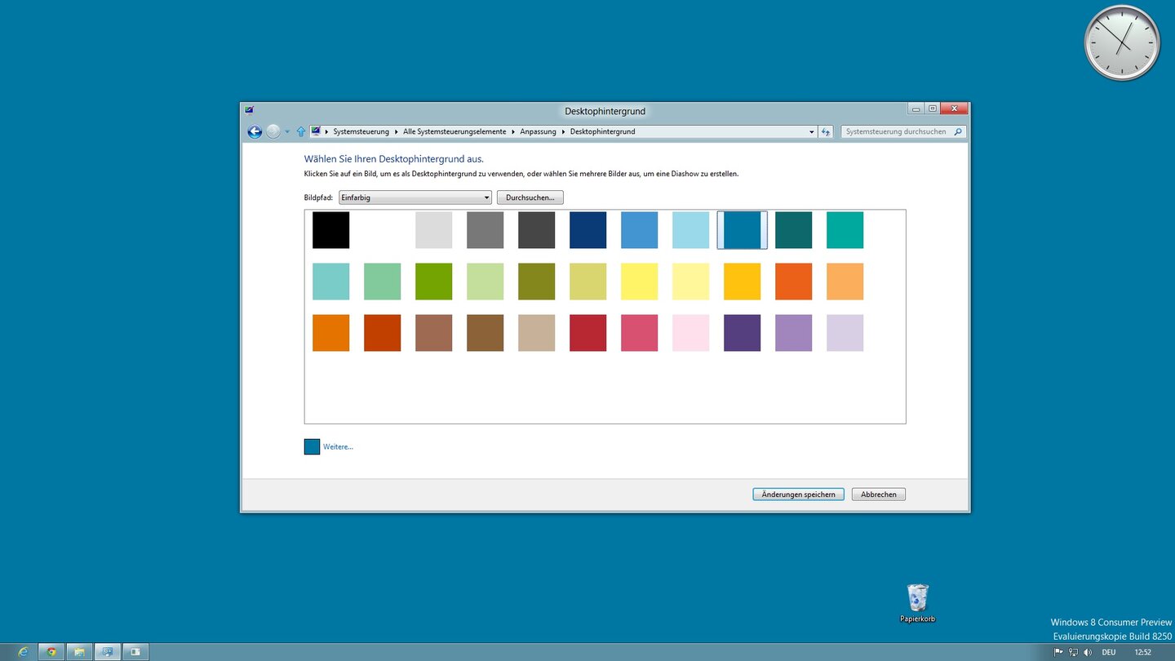Pick the dark purple color swatch
Screen dimensions: 1175x661
(x=742, y=333)
